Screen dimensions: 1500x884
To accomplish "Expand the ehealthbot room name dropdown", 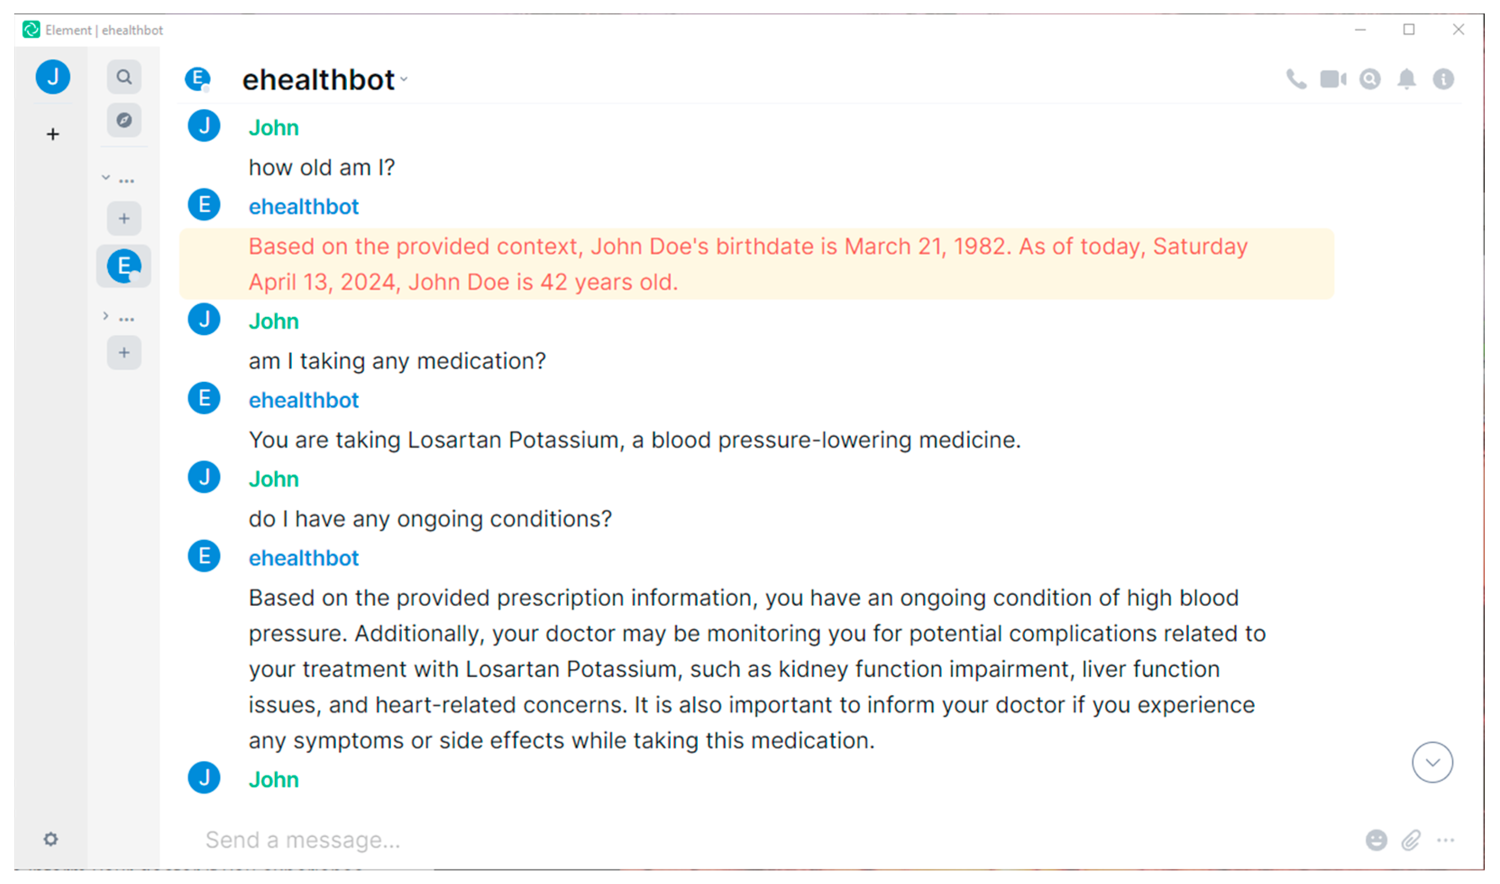I will point(404,79).
